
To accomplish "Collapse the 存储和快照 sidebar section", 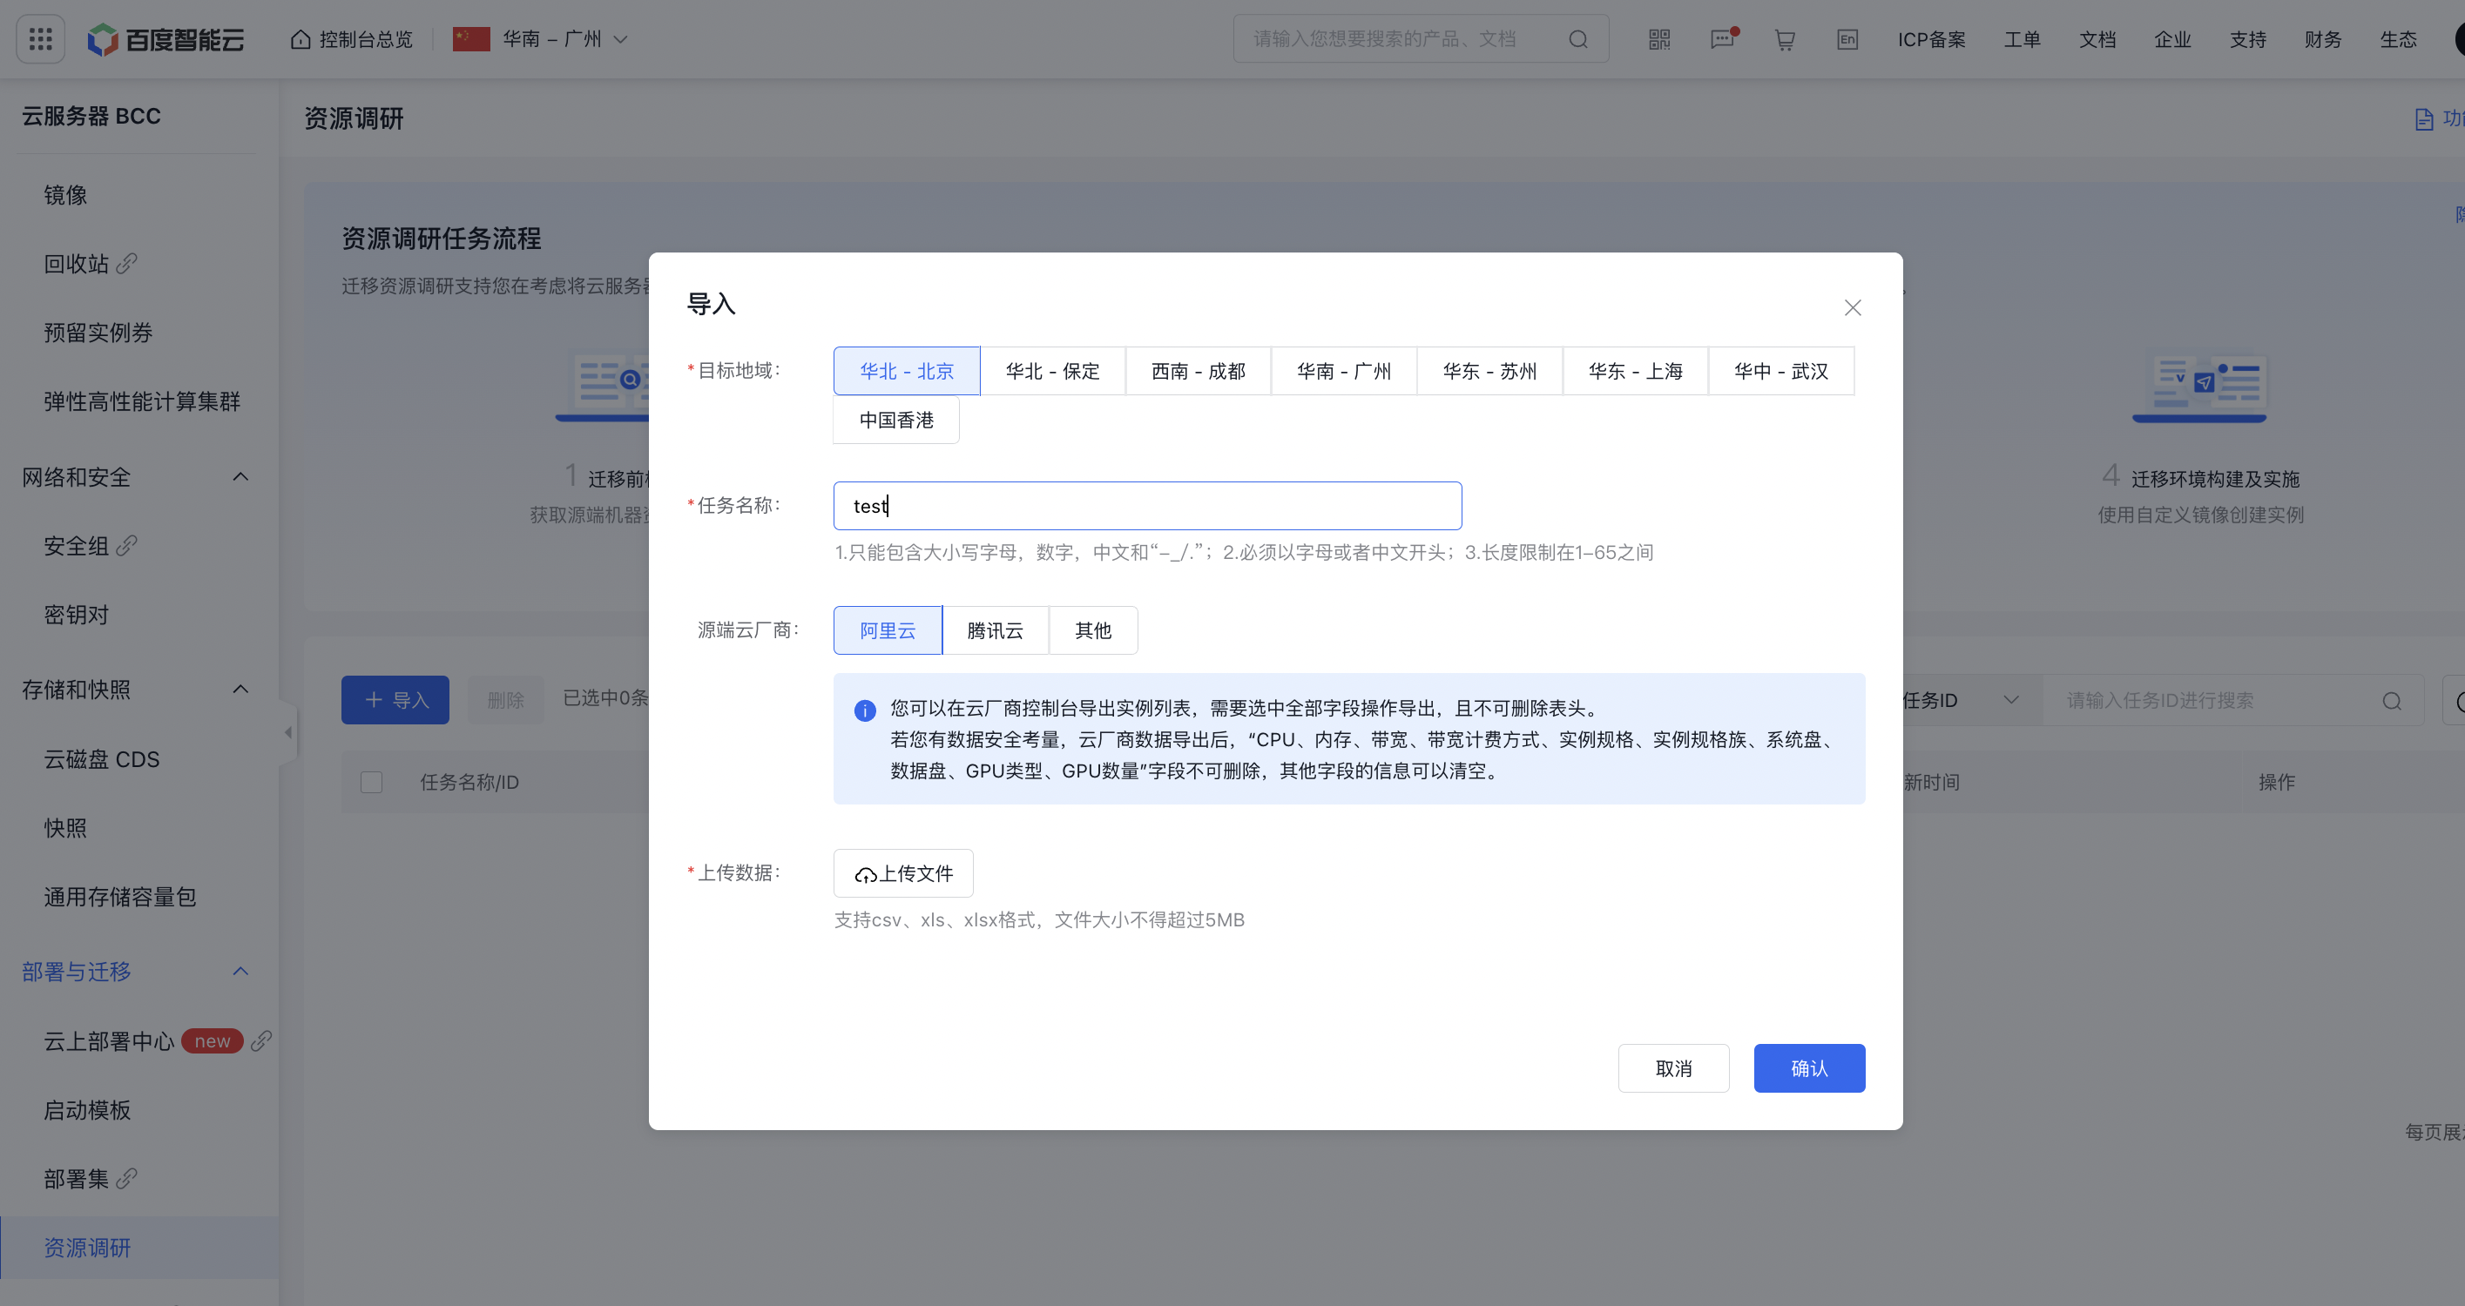I will pos(240,689).
